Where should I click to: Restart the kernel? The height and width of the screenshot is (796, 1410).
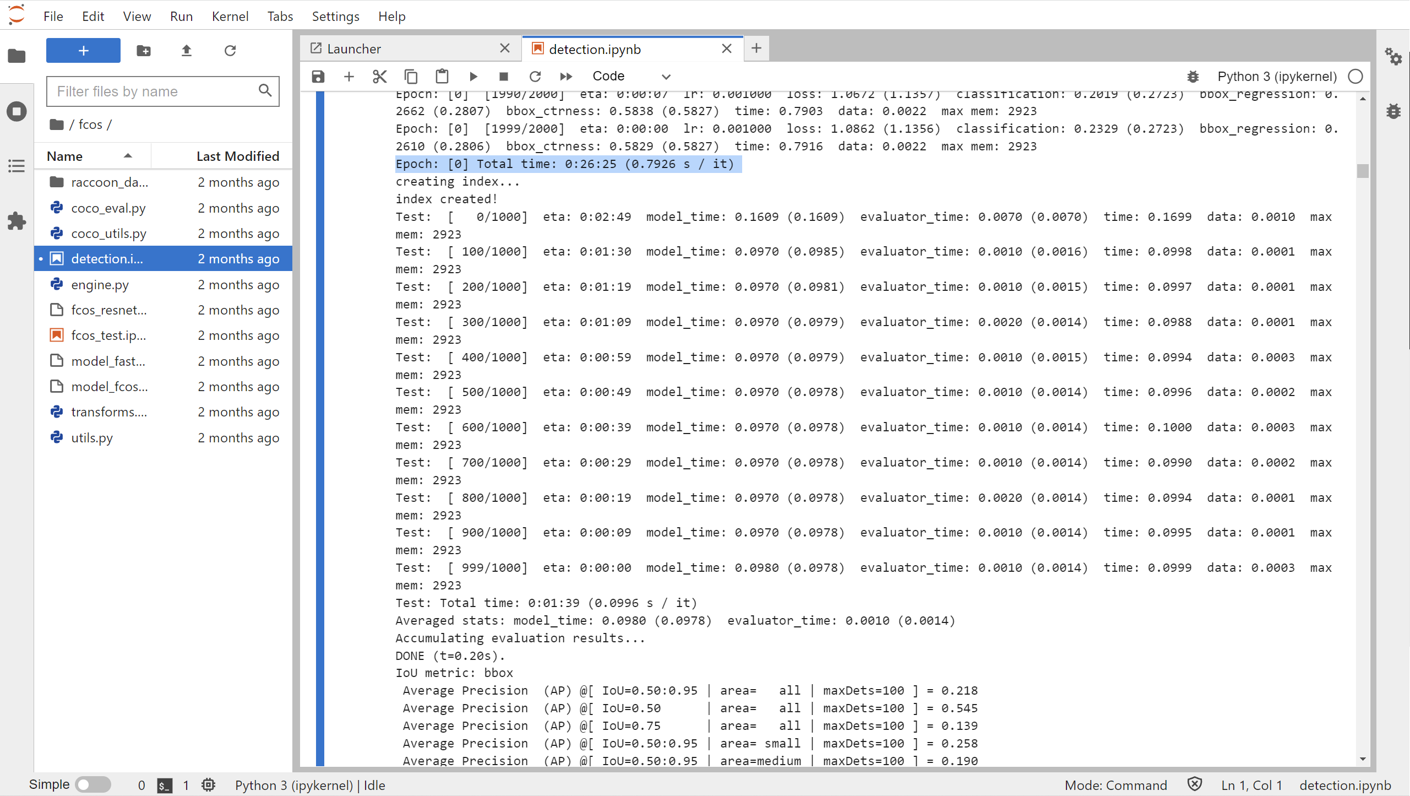(535, 76)
